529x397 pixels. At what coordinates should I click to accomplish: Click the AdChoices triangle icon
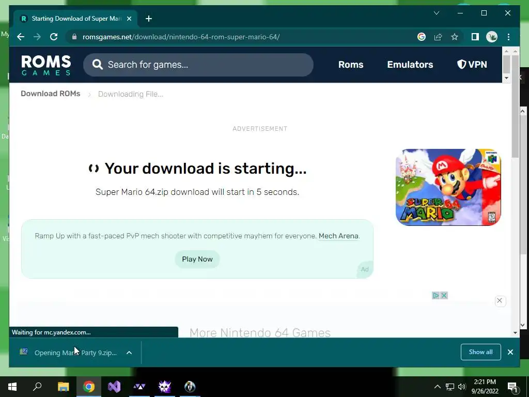(x=436, y=295)
